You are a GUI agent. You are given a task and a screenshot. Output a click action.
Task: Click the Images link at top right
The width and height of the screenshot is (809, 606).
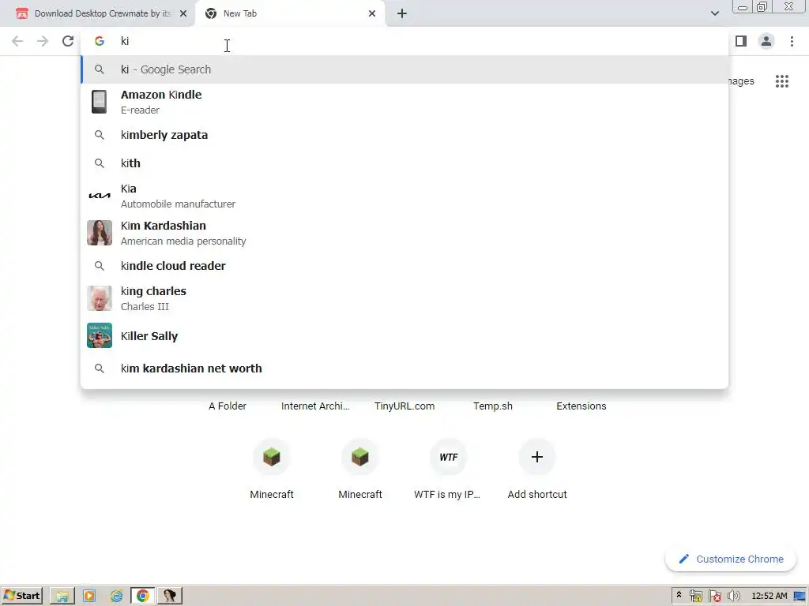(742, 81)
